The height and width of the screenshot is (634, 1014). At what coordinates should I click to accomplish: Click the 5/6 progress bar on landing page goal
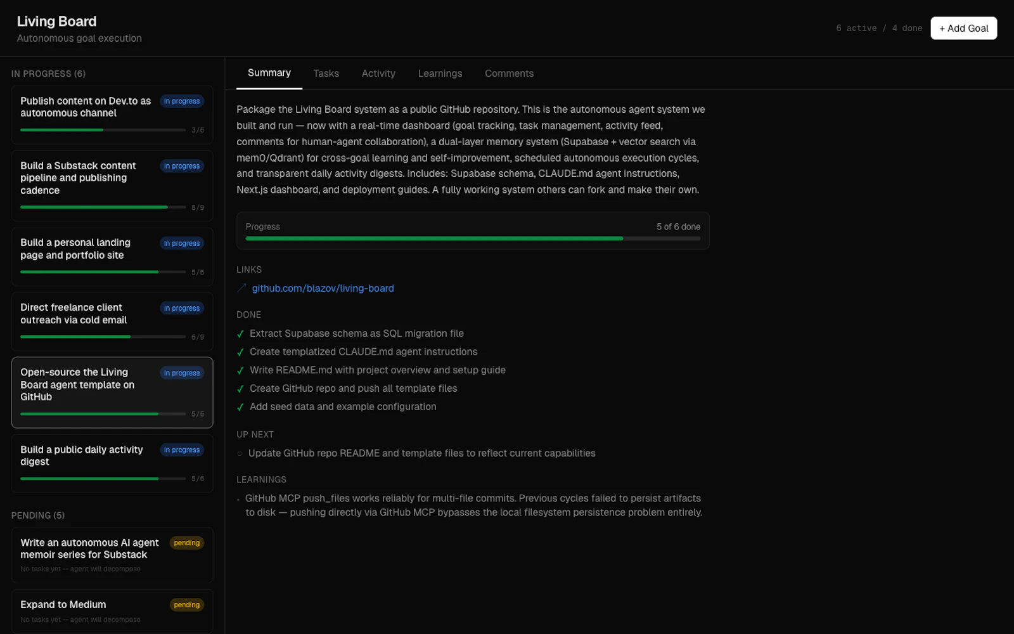(103, 272)
